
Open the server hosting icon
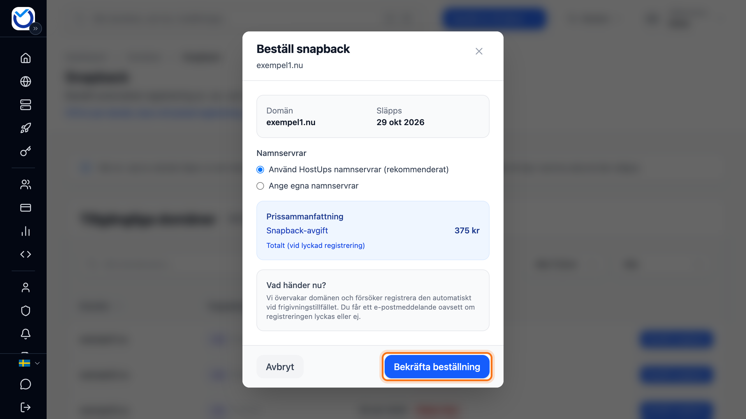point(26,105)
